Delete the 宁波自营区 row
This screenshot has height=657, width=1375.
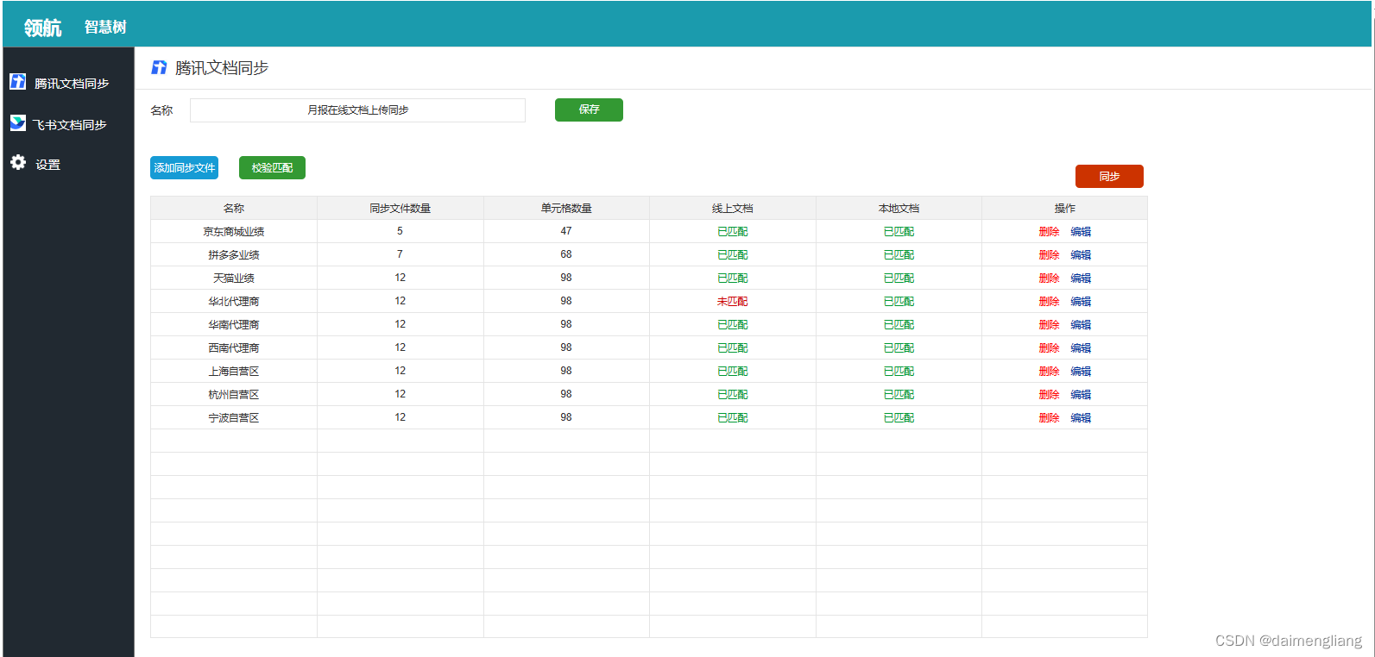pos(1049,418)
